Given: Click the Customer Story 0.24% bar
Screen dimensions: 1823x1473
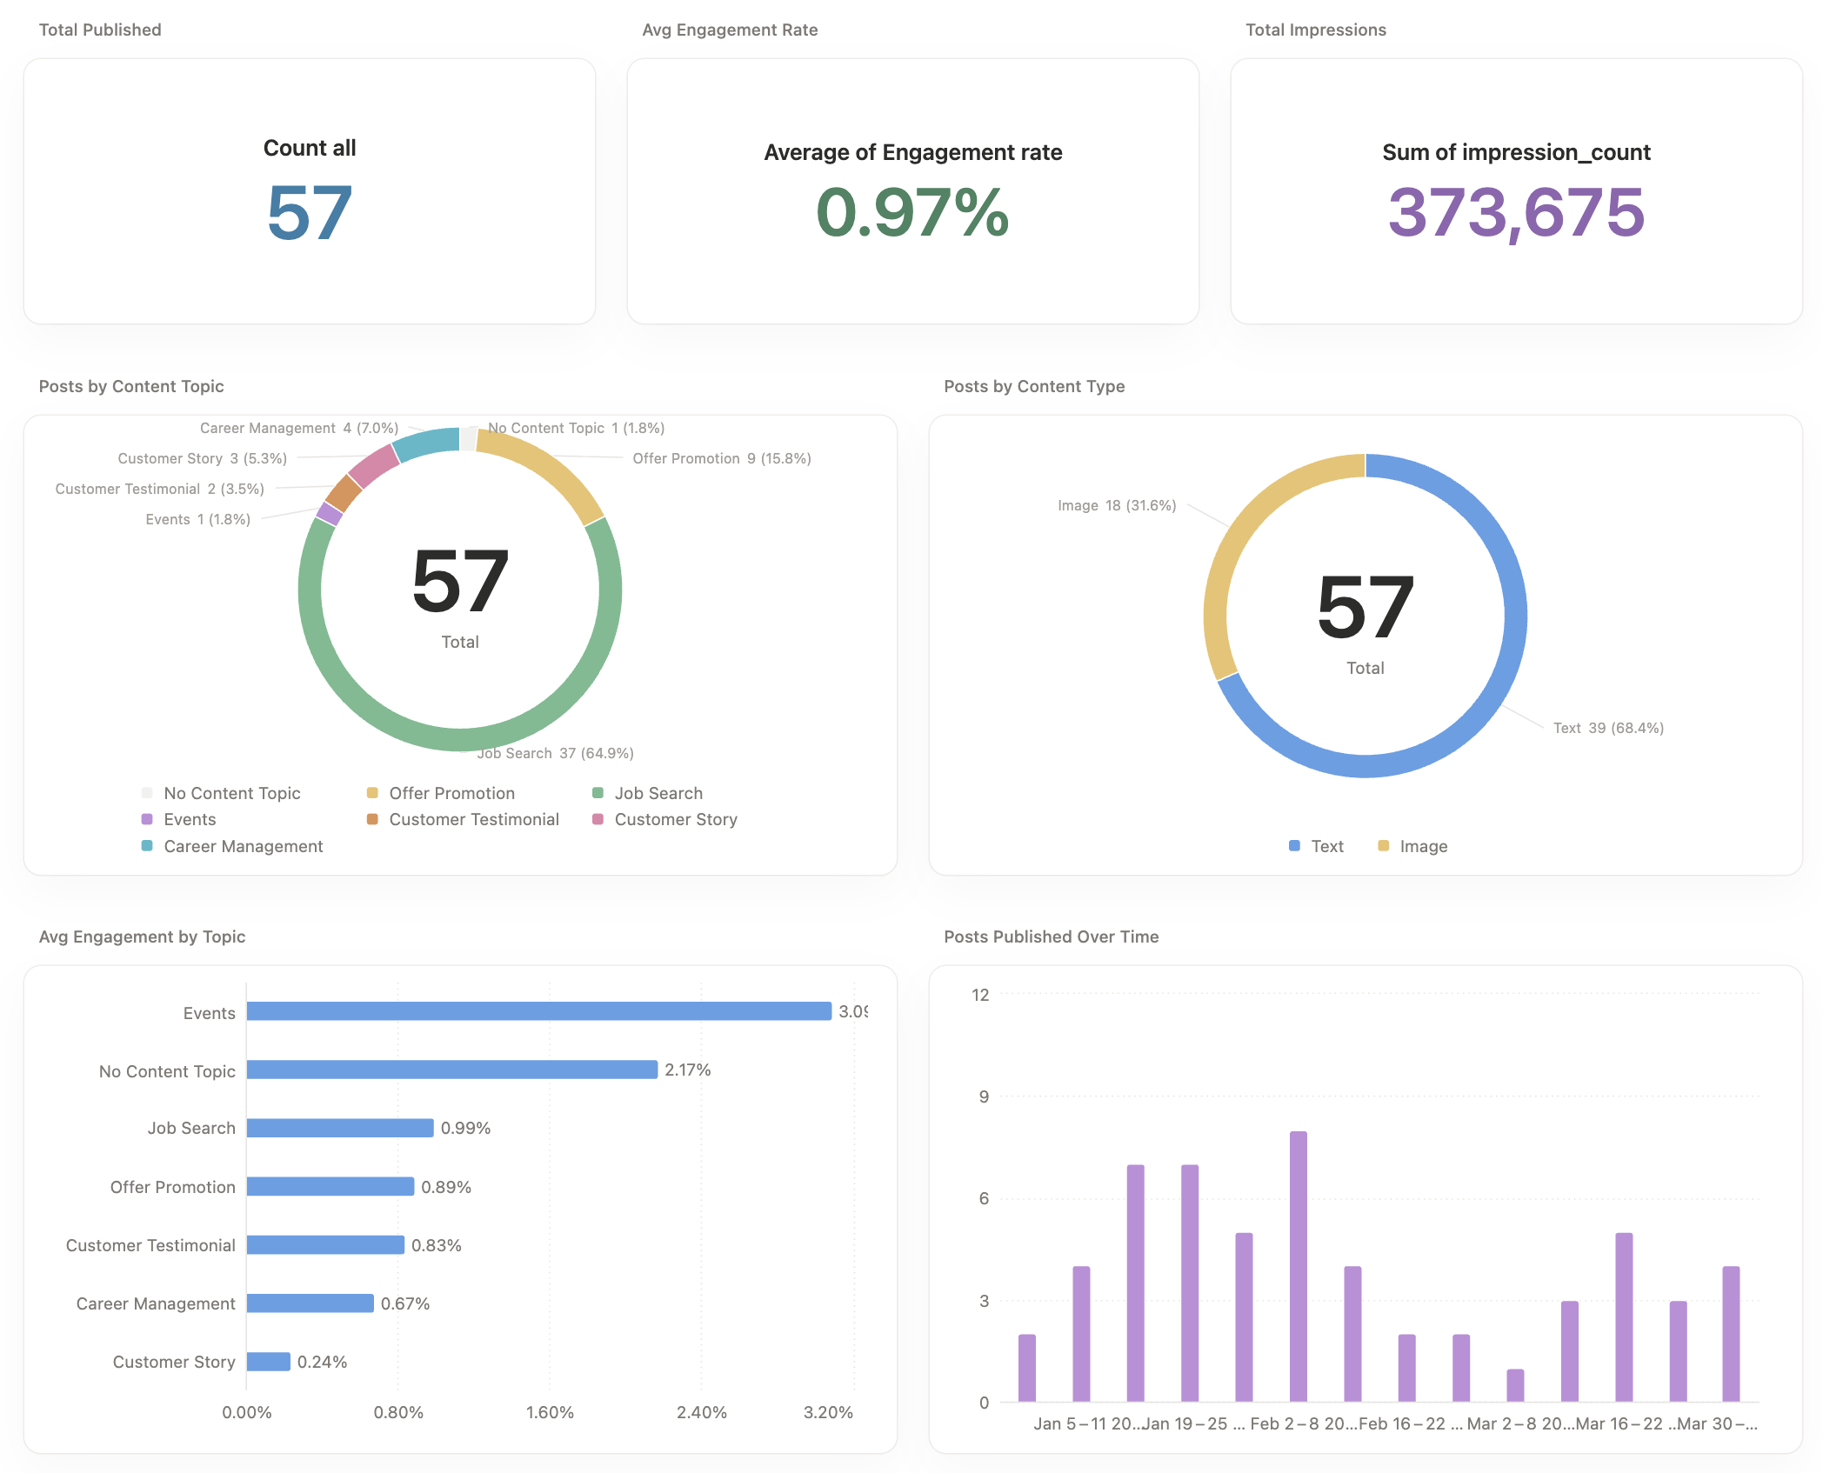Looking at the screenshot, I should pyautogui.click(x=268, y=1362).
